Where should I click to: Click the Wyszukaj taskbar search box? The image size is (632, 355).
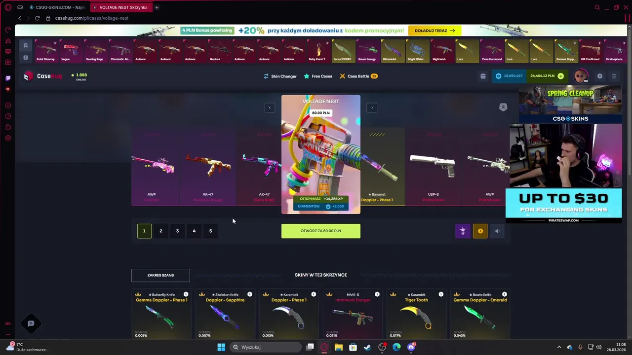point(266,347)
